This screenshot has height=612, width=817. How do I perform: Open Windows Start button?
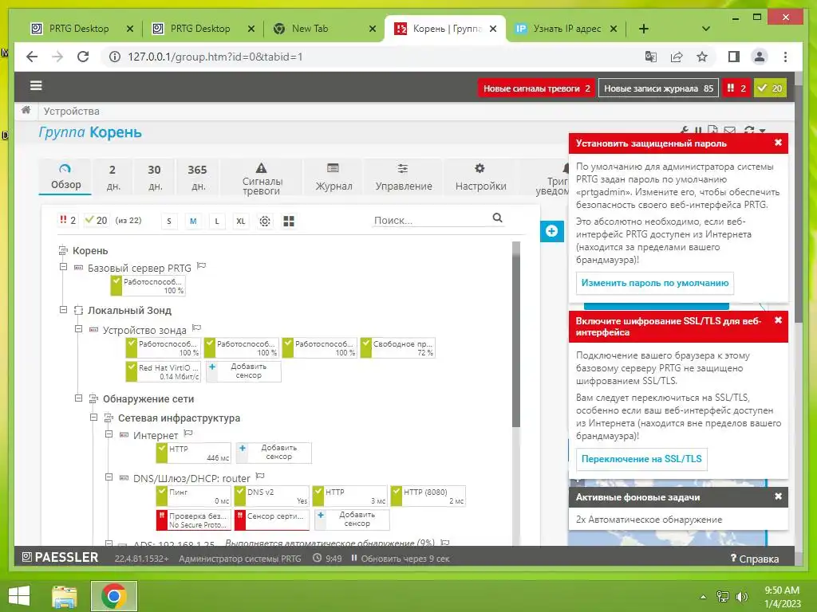[x=19, y=596]
